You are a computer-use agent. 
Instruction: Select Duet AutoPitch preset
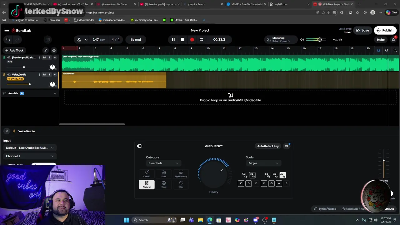click(164, 174)
